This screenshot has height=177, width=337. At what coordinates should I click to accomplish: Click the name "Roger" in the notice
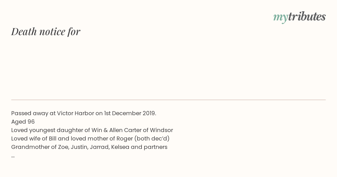coord(124,139)
